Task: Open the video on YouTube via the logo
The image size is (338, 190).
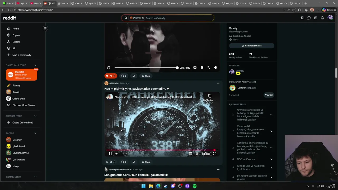Action: [x=206, y=154]
